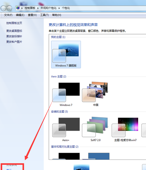The height and width of the screenshot is (170, 146).
Task: Go forward with the Forward arrow button
Action: click(x=9, y=8)
